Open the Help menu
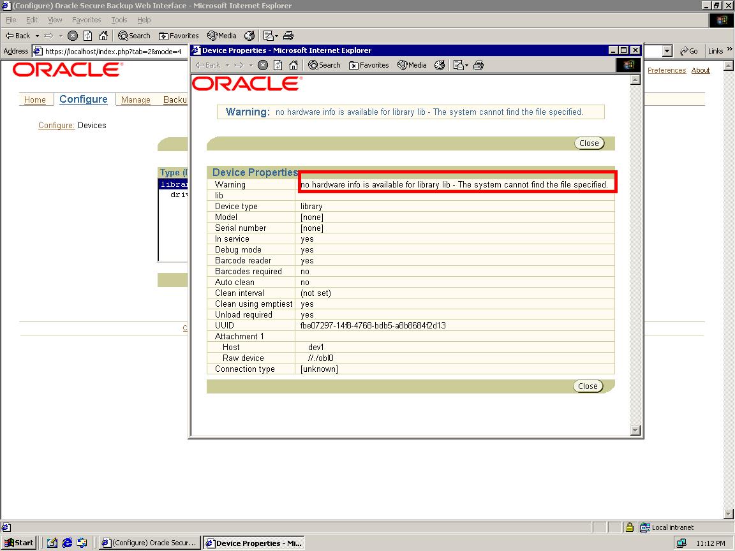 coord(144,20)
